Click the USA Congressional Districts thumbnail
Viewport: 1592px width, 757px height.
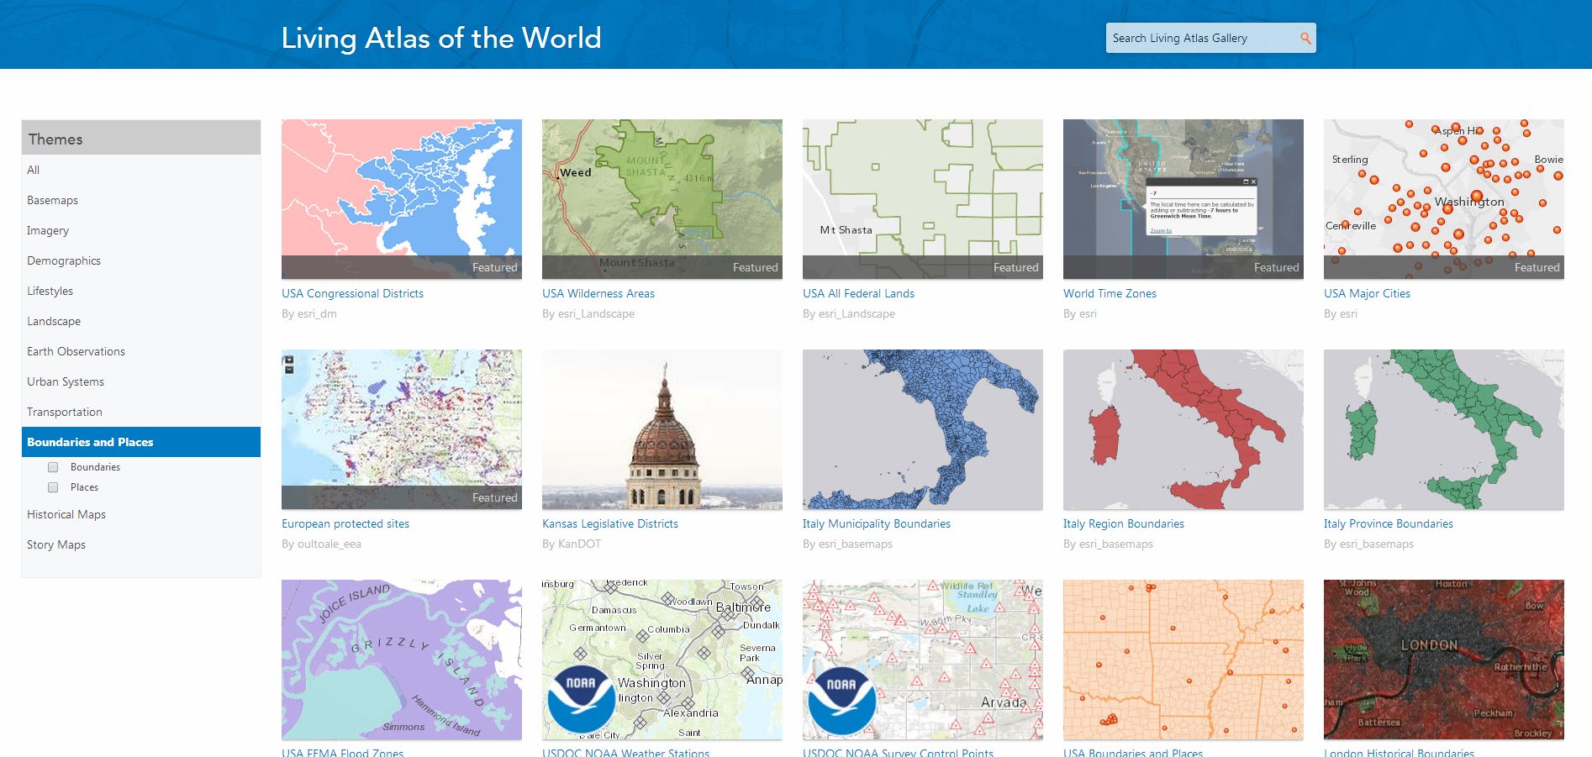point(402,199)
